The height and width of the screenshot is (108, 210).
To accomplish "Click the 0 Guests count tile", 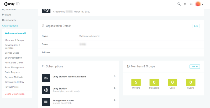I will [x=191, y=82].
